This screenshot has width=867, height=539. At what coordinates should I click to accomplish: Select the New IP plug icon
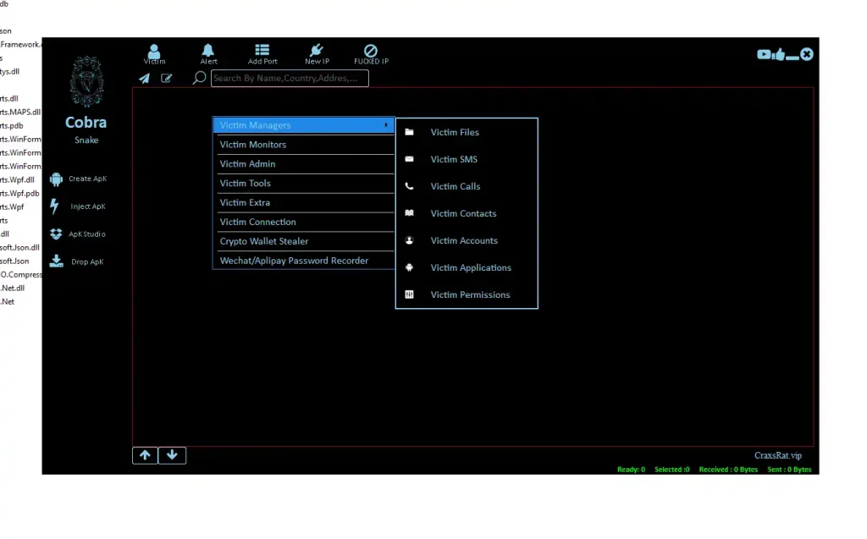coord(317,51)
